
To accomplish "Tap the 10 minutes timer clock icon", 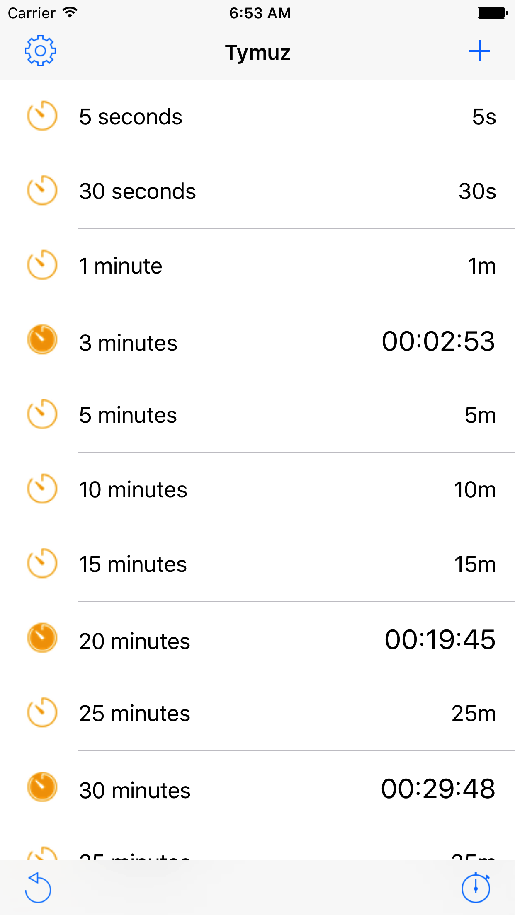I will coord(42,489).
